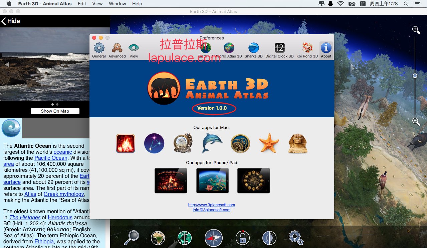Toggle the padlock lock icon
427x248 pixels.
click(x=242, y=238)
